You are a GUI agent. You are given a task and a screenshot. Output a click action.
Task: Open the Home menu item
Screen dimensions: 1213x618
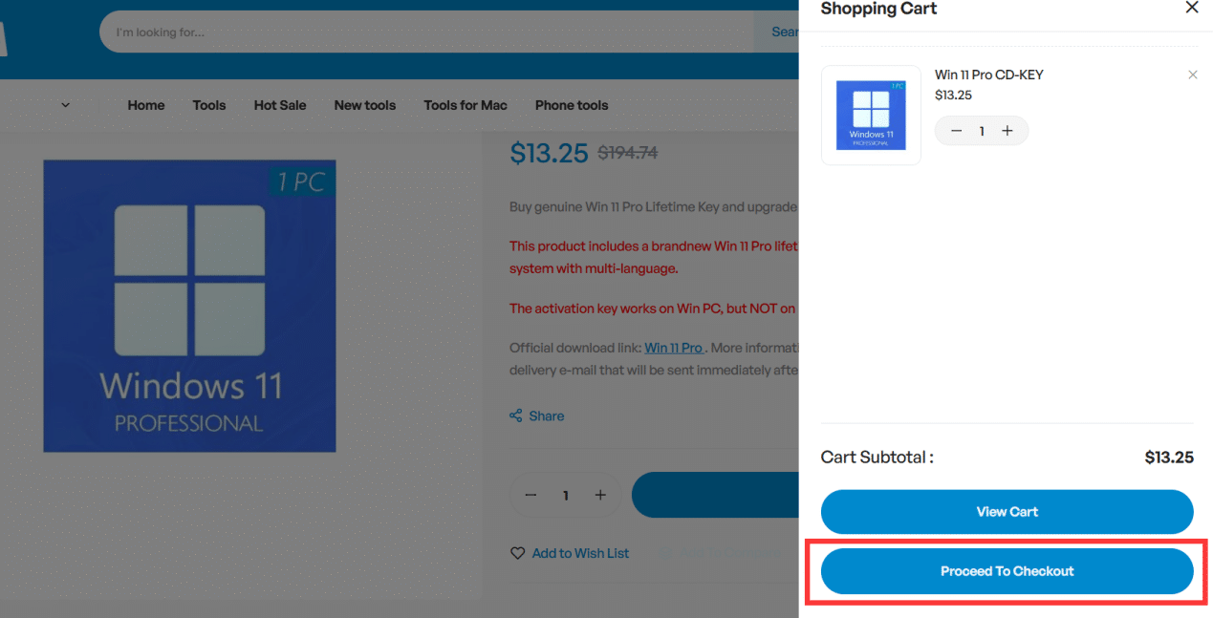pyautogui.click(x=146, y=105)
